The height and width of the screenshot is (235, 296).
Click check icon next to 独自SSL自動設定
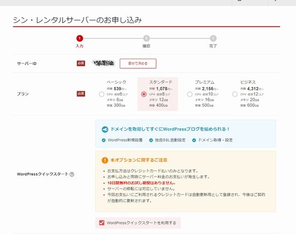tap(151, 140)
